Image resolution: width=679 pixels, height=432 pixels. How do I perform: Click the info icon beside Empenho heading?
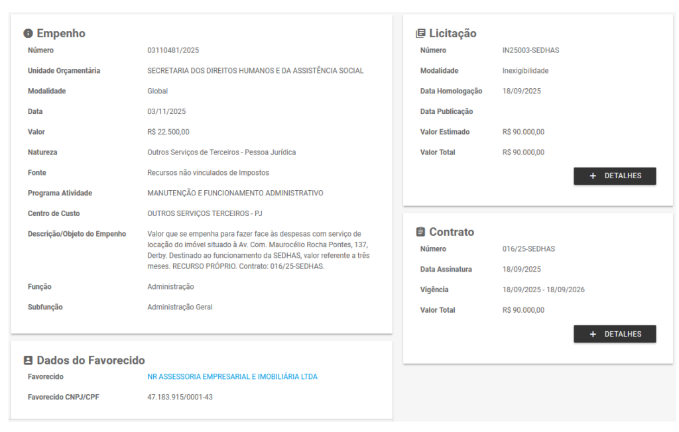tap(28, 34)
